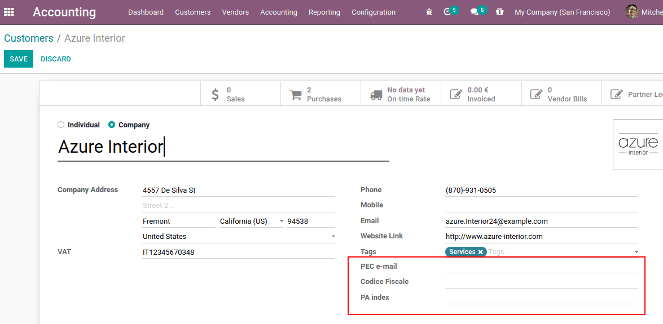Click the DISCARD button

tap(56, 59)
